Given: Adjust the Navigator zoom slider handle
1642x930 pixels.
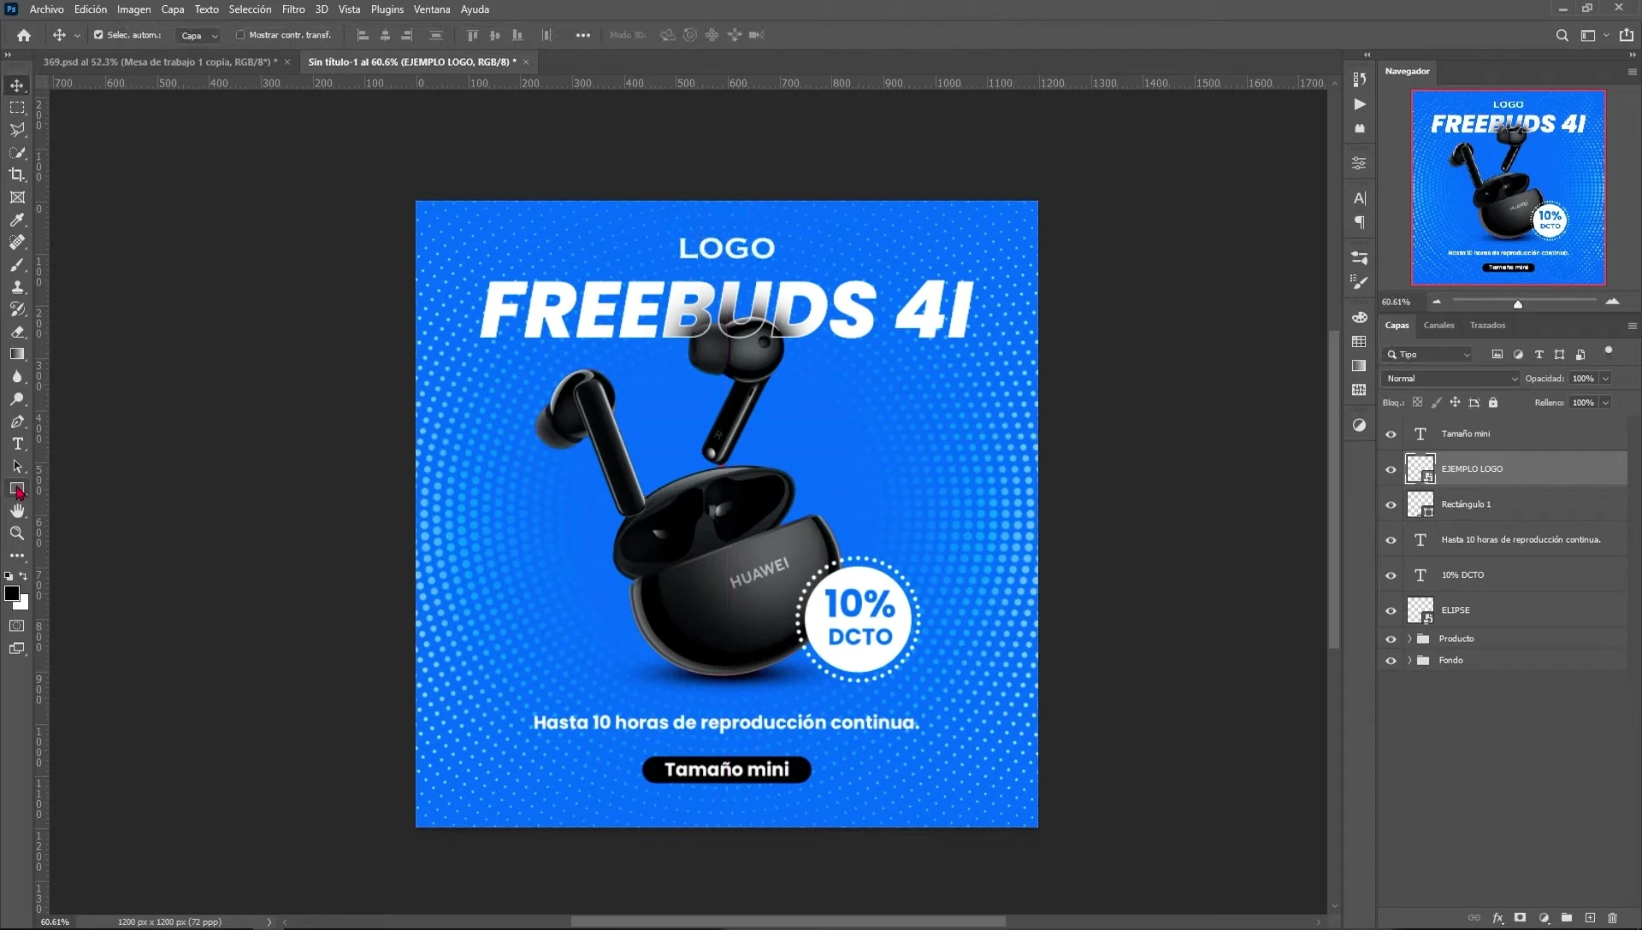Looking at the screenshot, I should (1518, 304).
